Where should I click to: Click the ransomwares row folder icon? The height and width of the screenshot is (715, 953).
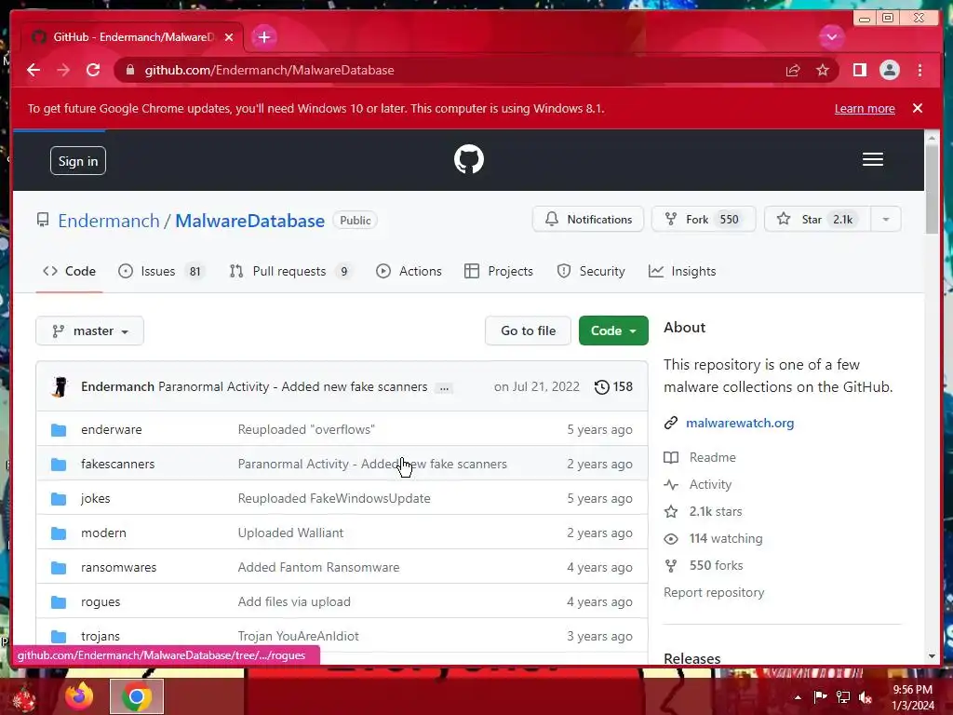pos(59,568)
